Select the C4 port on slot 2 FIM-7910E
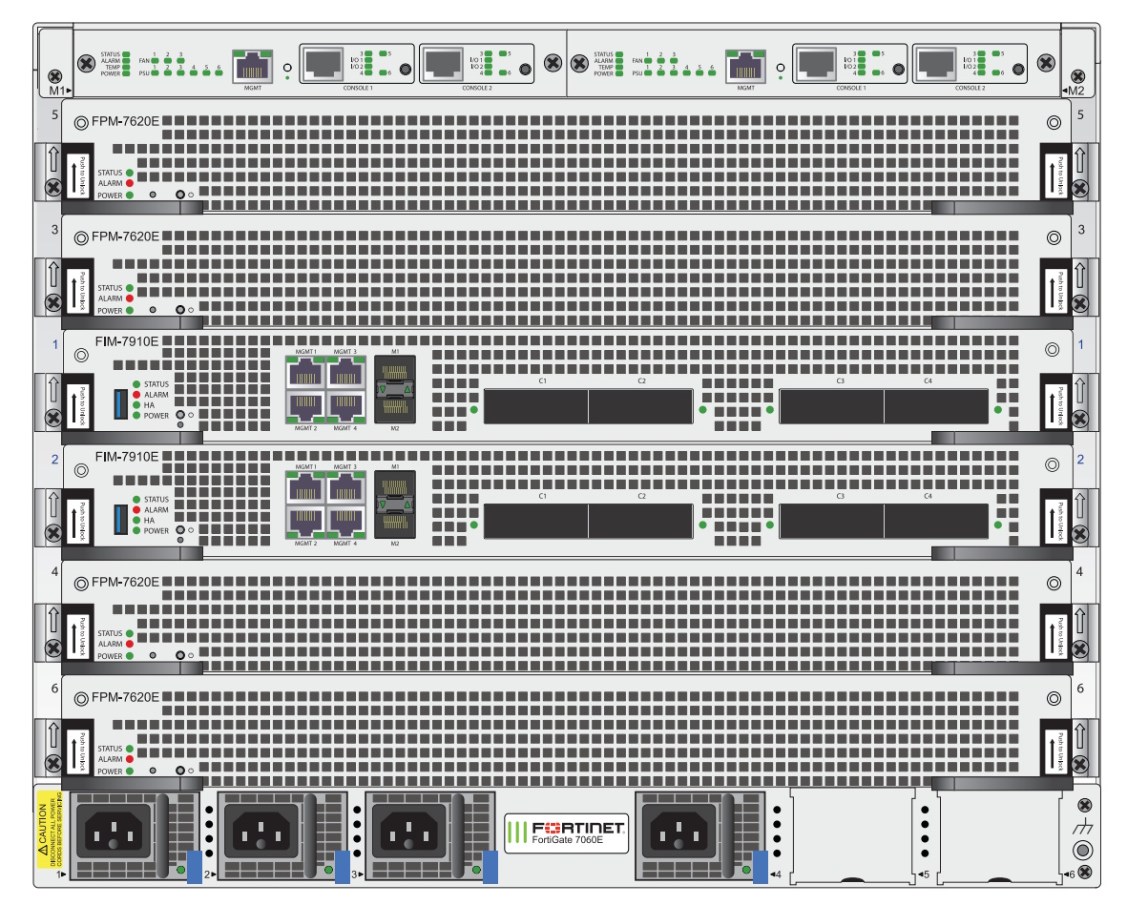1127x905 pixels. point(936,522)
